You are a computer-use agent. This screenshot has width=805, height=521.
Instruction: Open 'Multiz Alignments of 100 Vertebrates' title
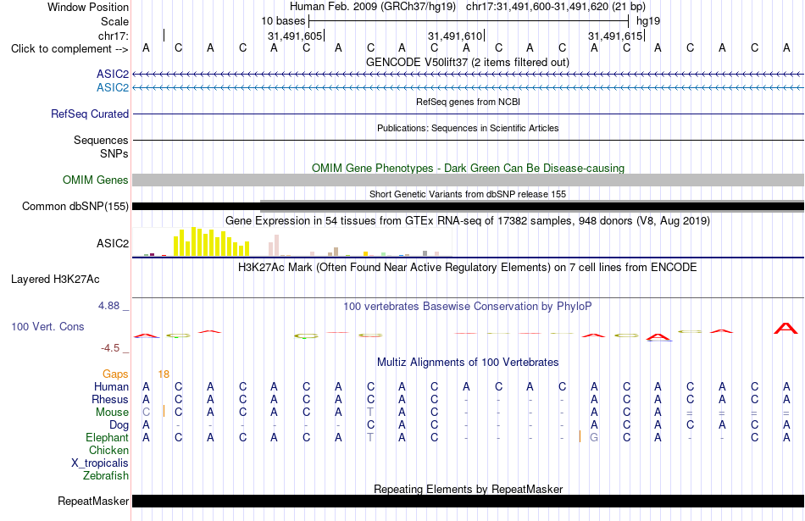[468, 363]
